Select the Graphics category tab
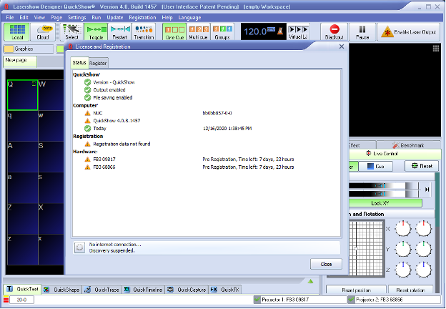The height and width of the screenshot is (309, 446). pyautogui.click(x=29, y=49)
